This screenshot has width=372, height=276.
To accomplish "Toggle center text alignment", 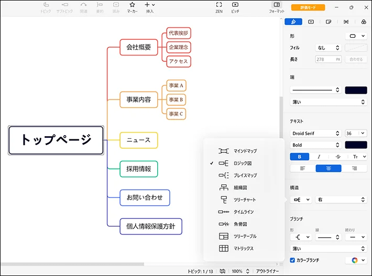I will click(x=328, y=168).
